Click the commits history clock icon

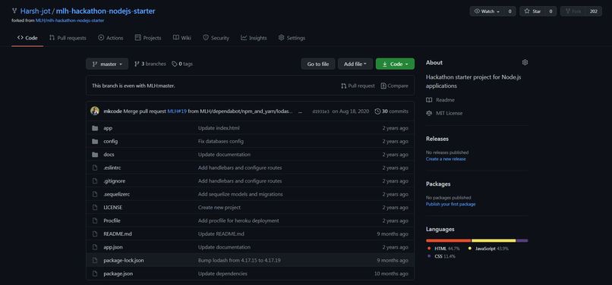(377, 111)
